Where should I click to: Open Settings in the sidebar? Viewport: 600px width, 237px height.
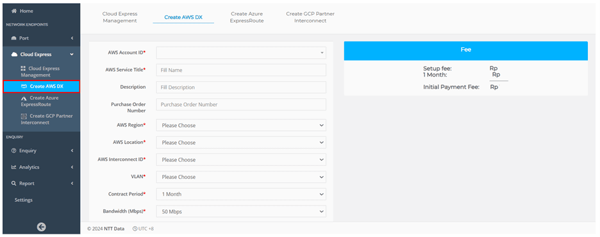pyautogui.click(x=23, y=200)
